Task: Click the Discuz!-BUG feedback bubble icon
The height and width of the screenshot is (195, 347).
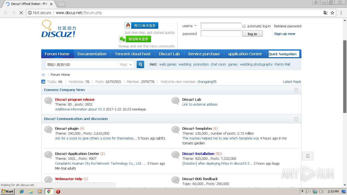Action: pyautogui.click(x=175, y=180)
